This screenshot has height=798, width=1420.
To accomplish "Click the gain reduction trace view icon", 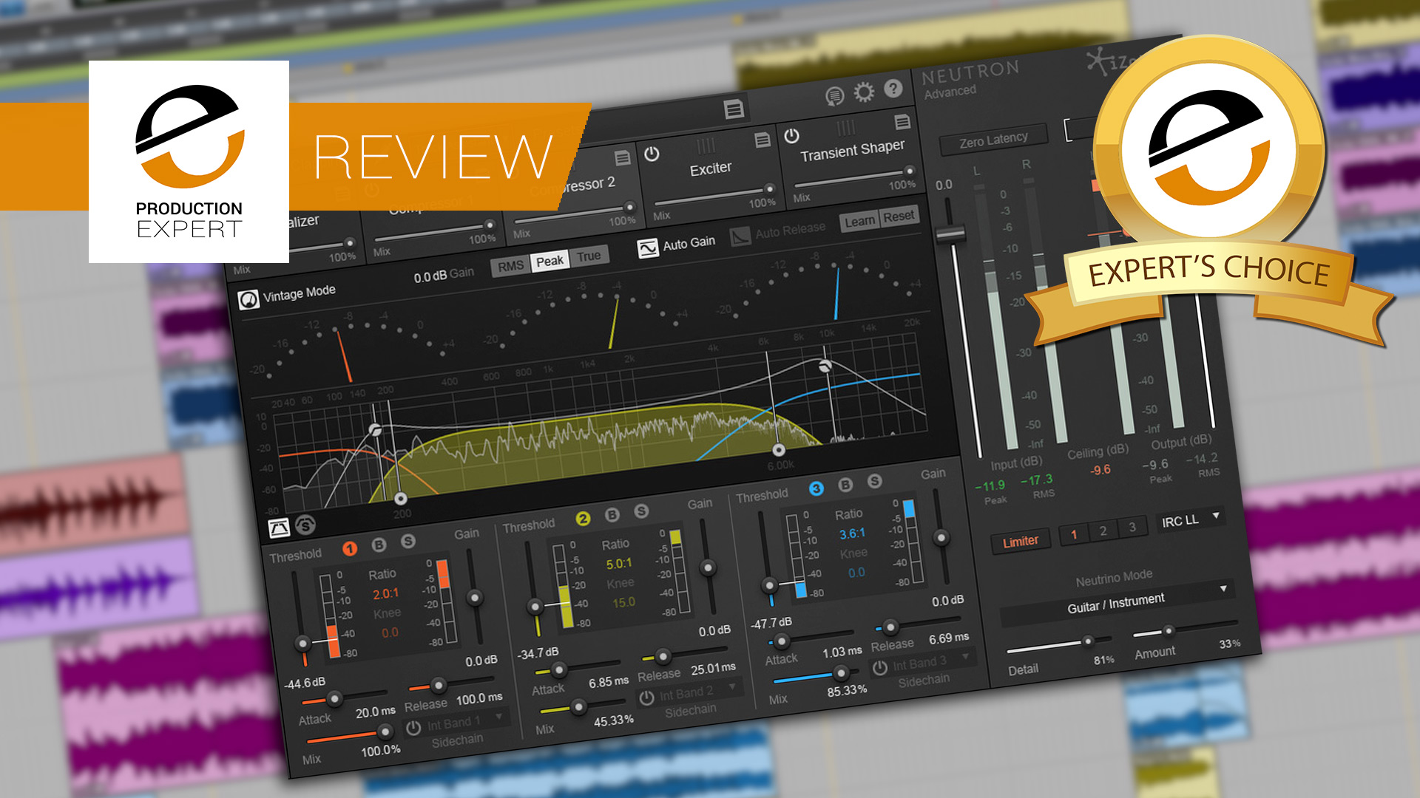I will pos(279,528).
